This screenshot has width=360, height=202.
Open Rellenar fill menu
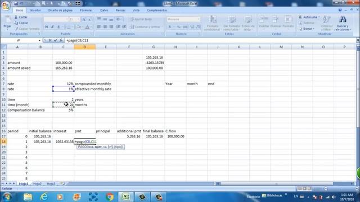click(307, 23)
